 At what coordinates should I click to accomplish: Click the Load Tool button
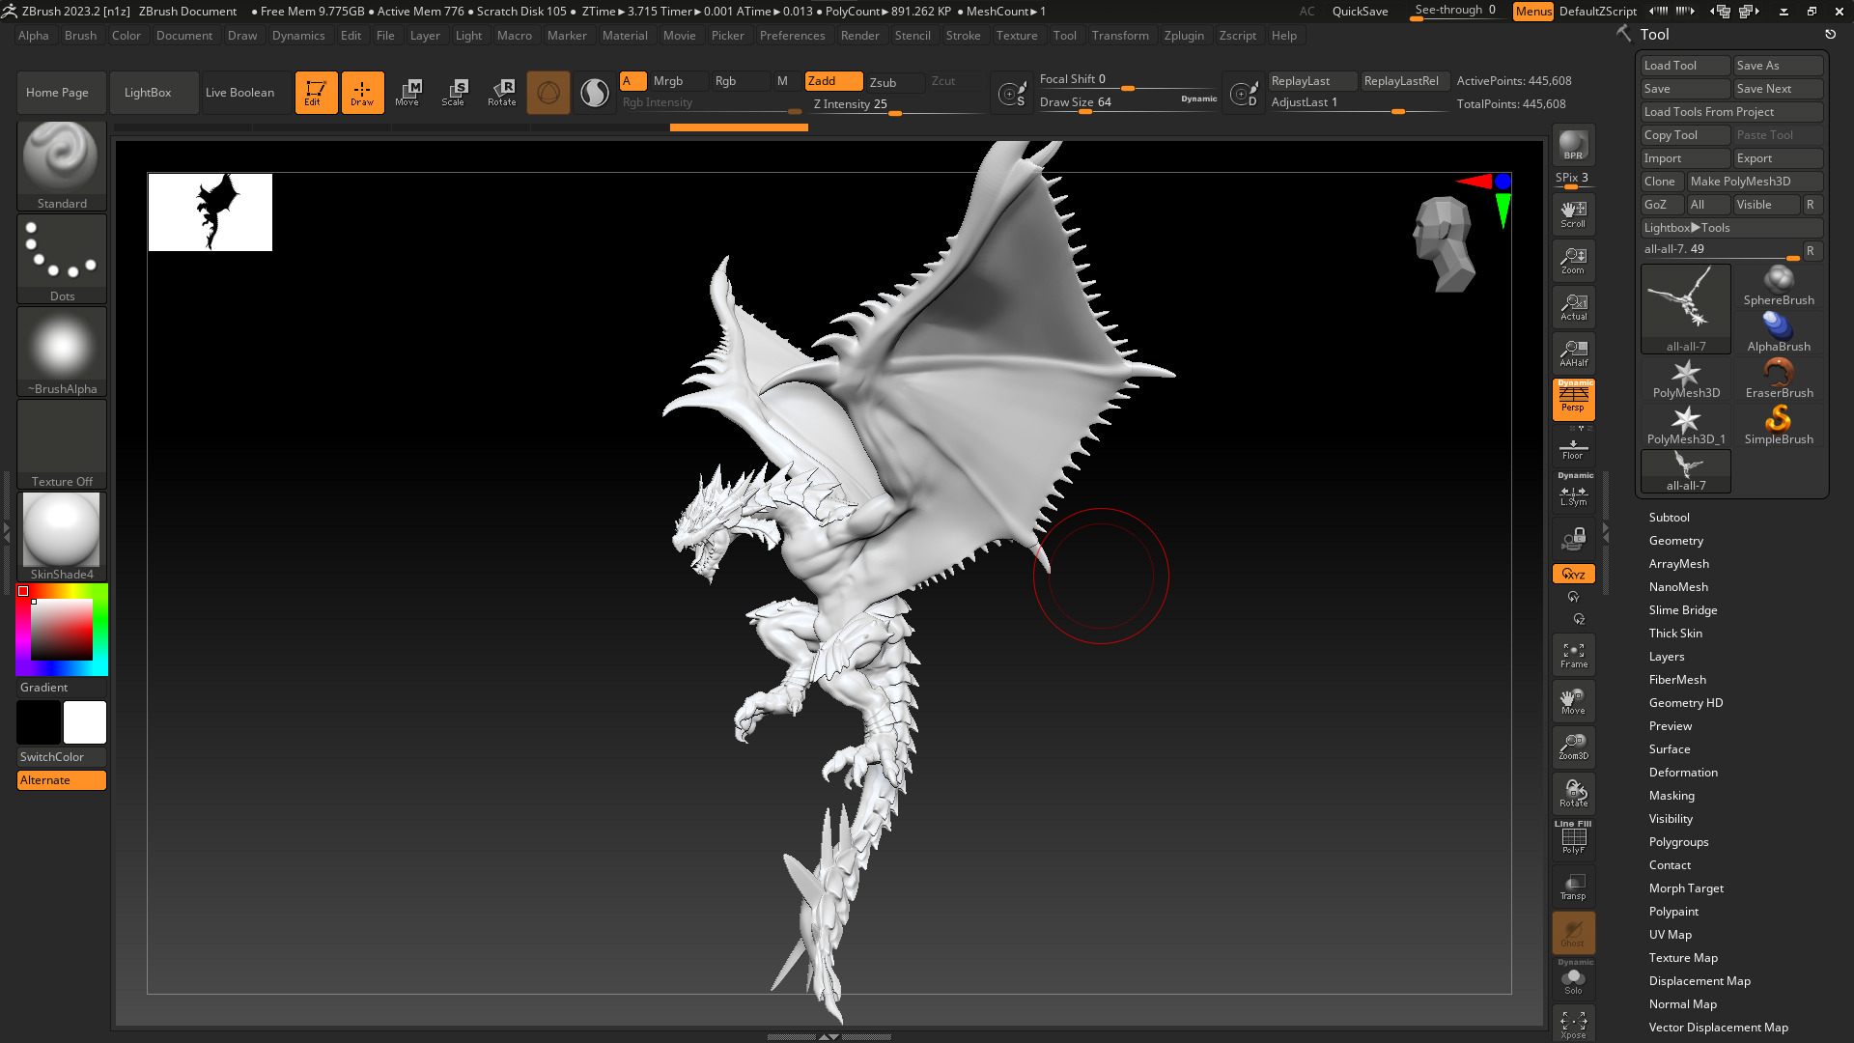1685,66
